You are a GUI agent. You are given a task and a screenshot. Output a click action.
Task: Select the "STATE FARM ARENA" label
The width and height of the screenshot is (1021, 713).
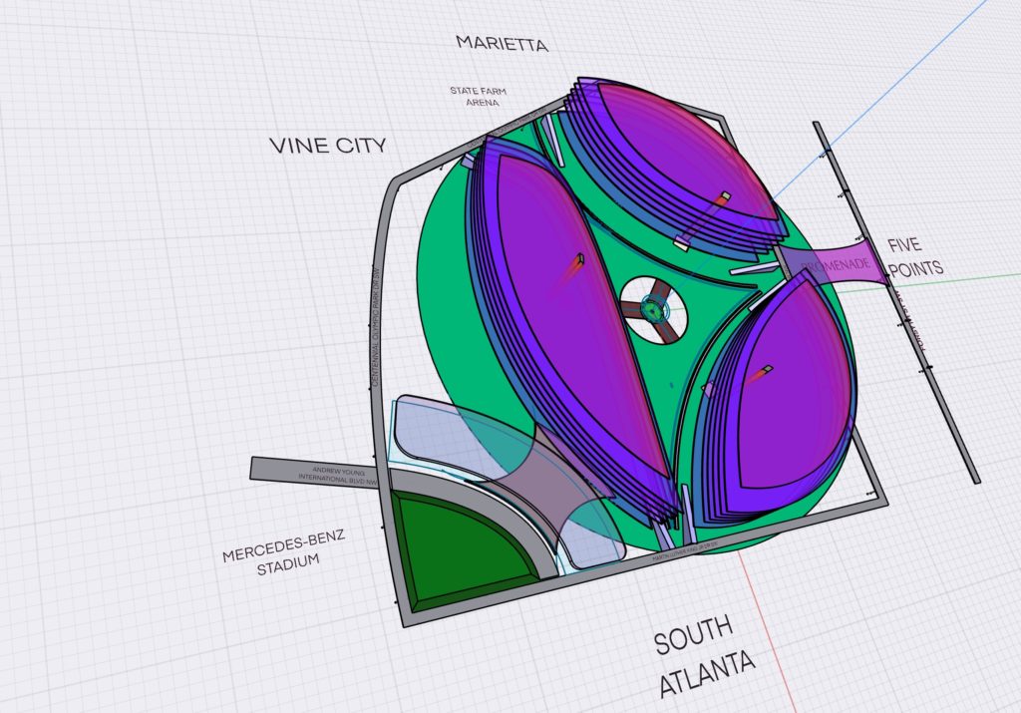click(x=478, y=97)
